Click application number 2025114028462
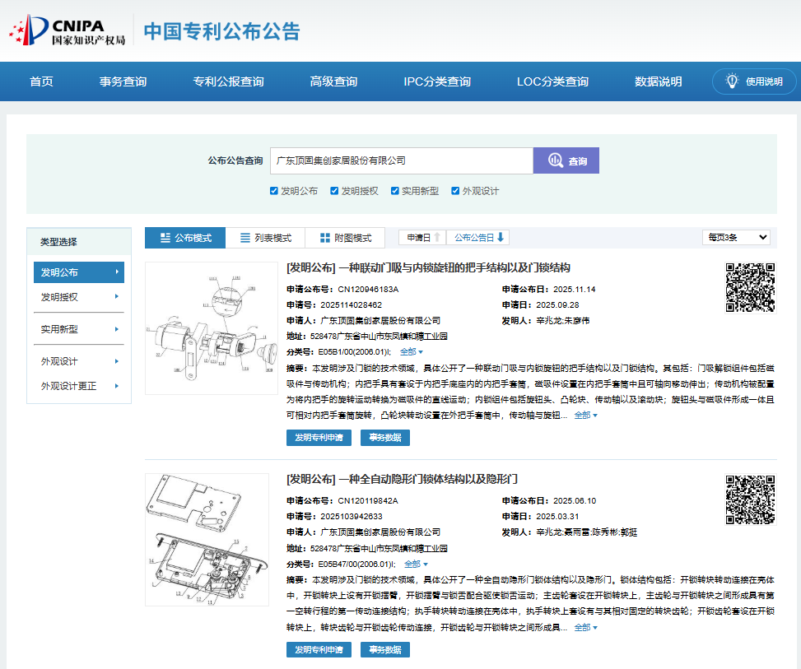Screen dimensions: 801x669 [x=351, y=305]
